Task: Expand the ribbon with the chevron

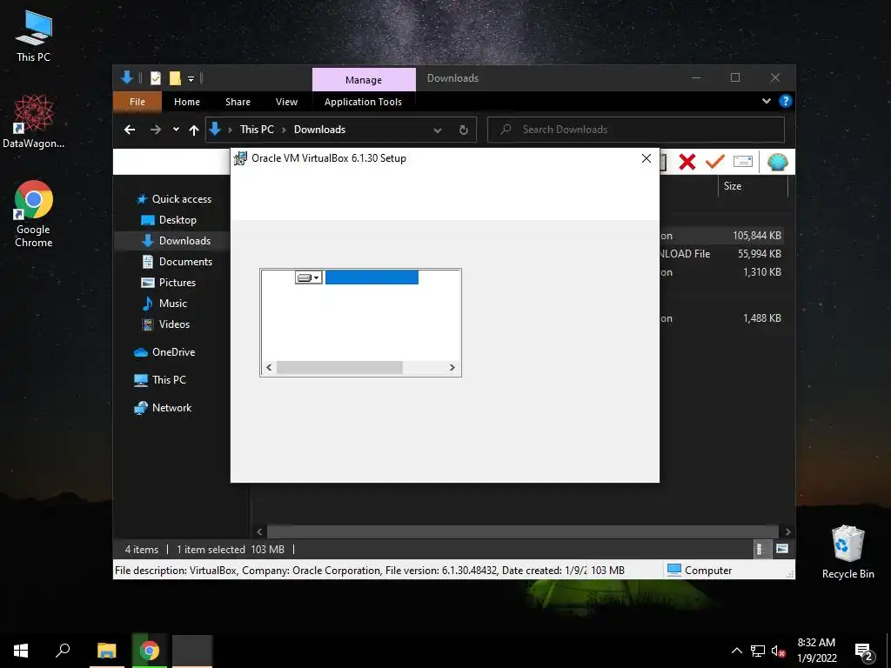Action: click(767, 101)
